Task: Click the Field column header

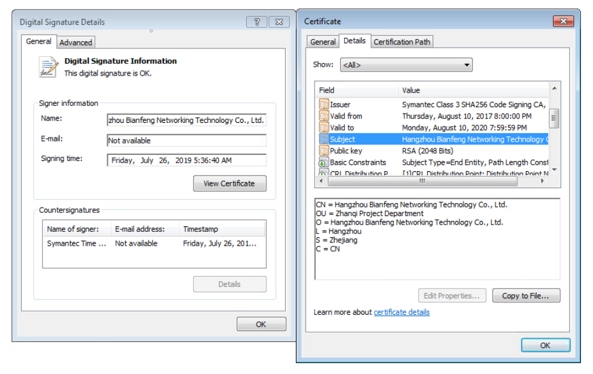Action: (357, 90)
